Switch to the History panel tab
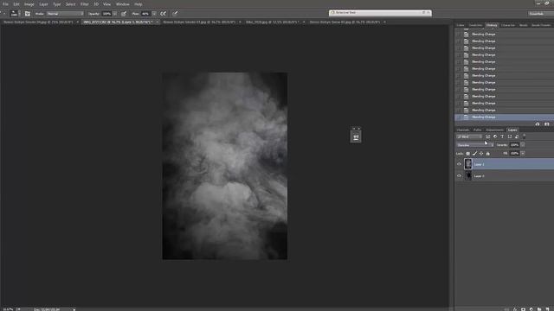This screenshot has height=311, width=554. [x=492, y=25]
